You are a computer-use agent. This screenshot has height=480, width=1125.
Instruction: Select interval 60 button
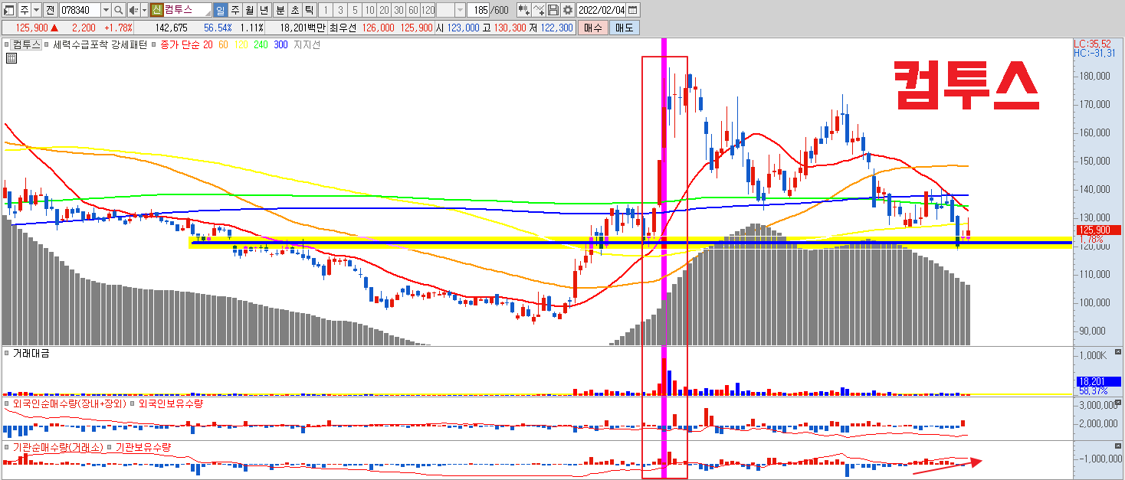pyautogui.click(x=413, y=10)
